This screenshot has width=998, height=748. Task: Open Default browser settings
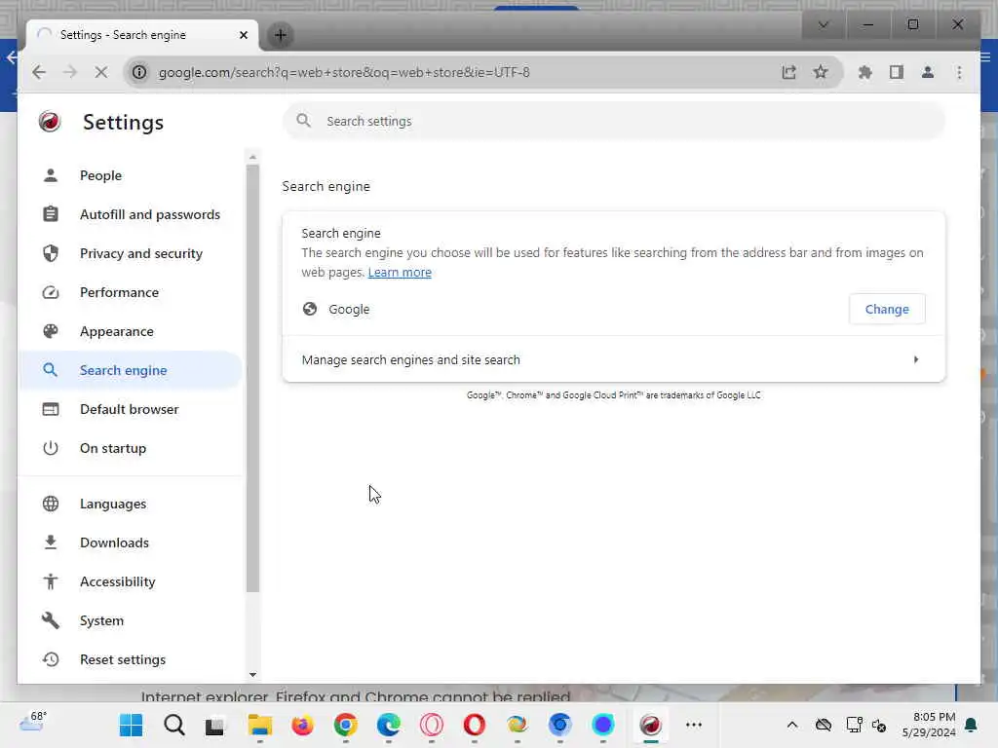coord(131,409)
